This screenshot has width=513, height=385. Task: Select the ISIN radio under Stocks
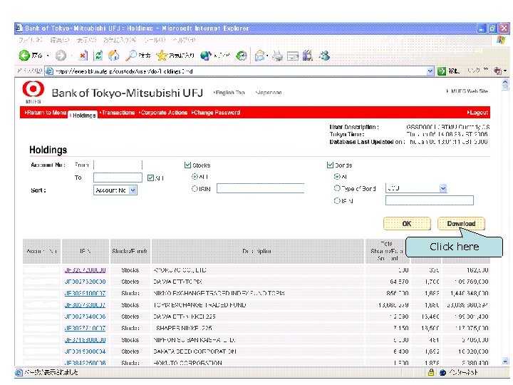coord(195,189)
